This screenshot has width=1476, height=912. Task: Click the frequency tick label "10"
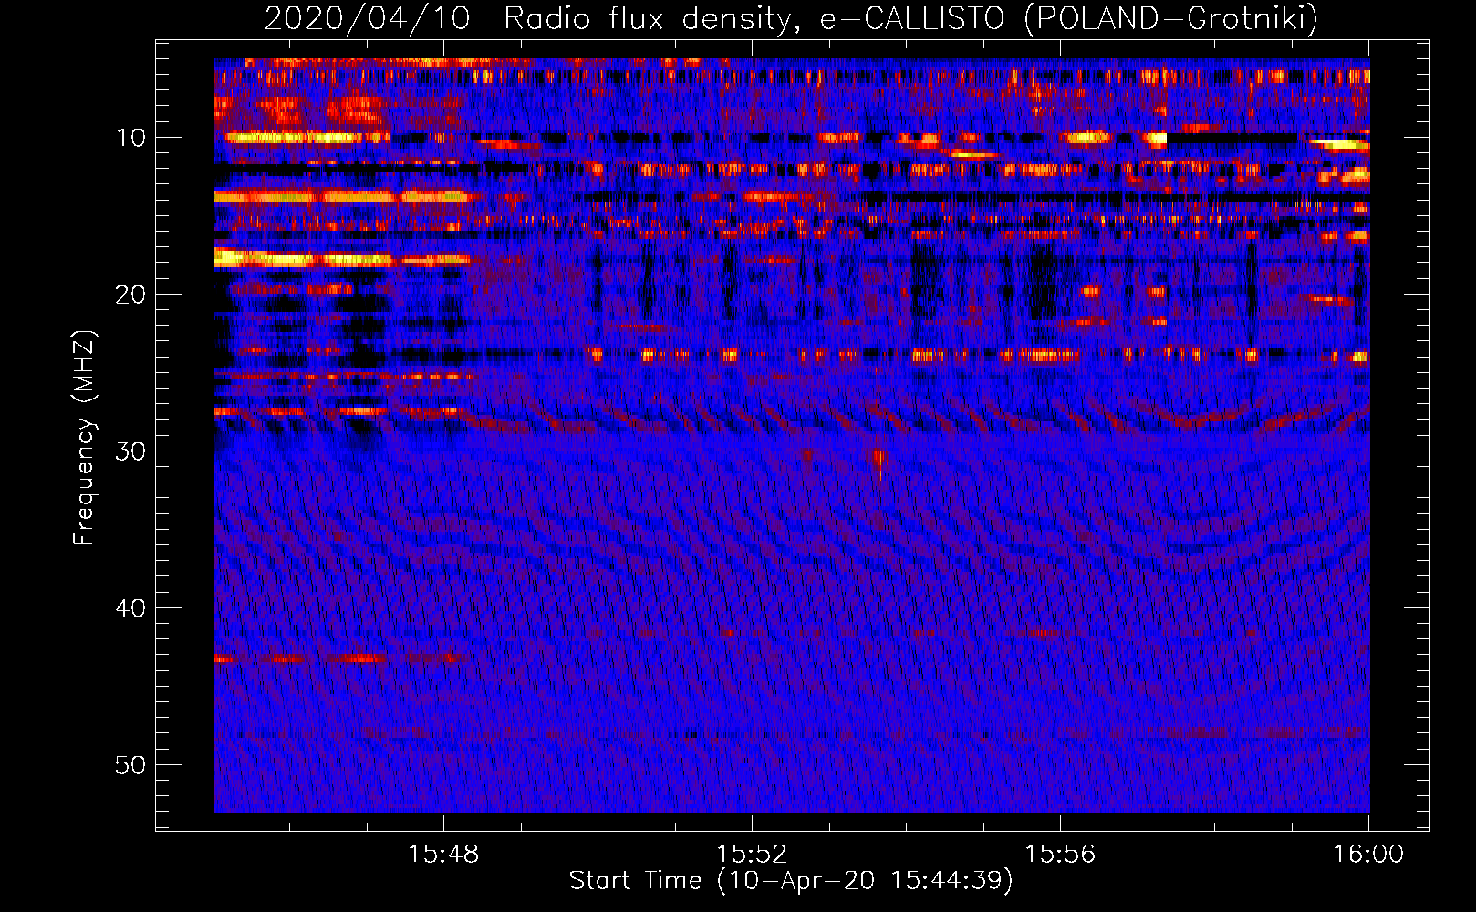tap(130, 138)
